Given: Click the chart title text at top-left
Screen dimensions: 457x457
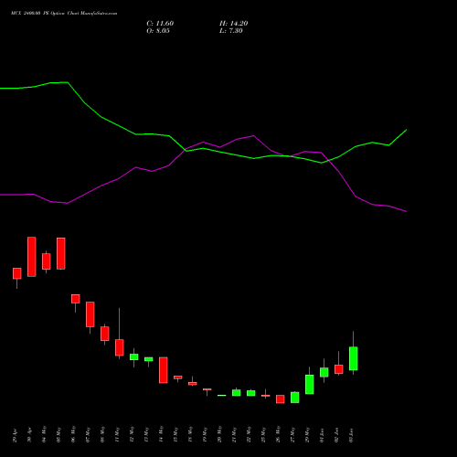Looking at the screenshot, I should pyautogui.click(x=64, y=14).
